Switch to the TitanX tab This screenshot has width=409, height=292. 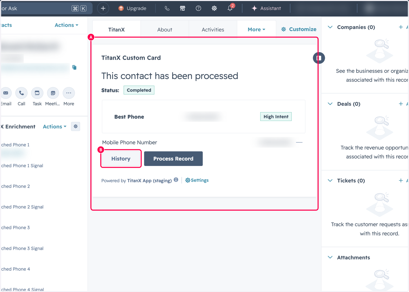[x=117, y=30]
